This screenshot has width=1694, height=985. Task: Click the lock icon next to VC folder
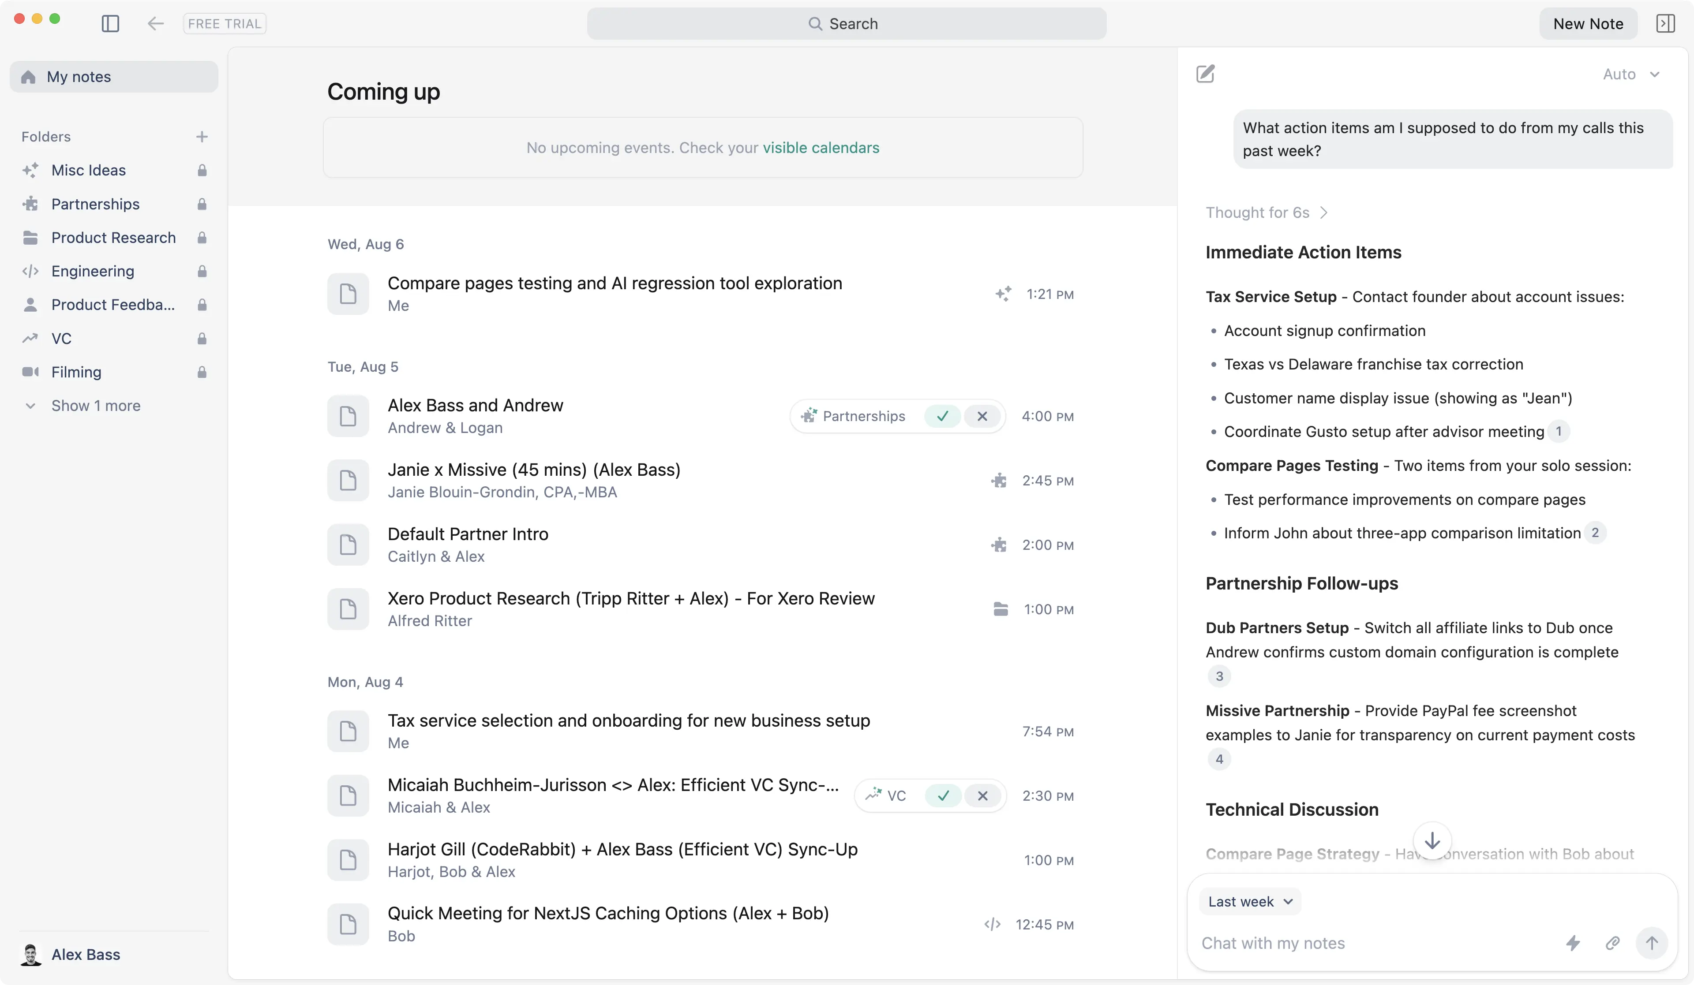pyautogui.click(x=202, y=338)
